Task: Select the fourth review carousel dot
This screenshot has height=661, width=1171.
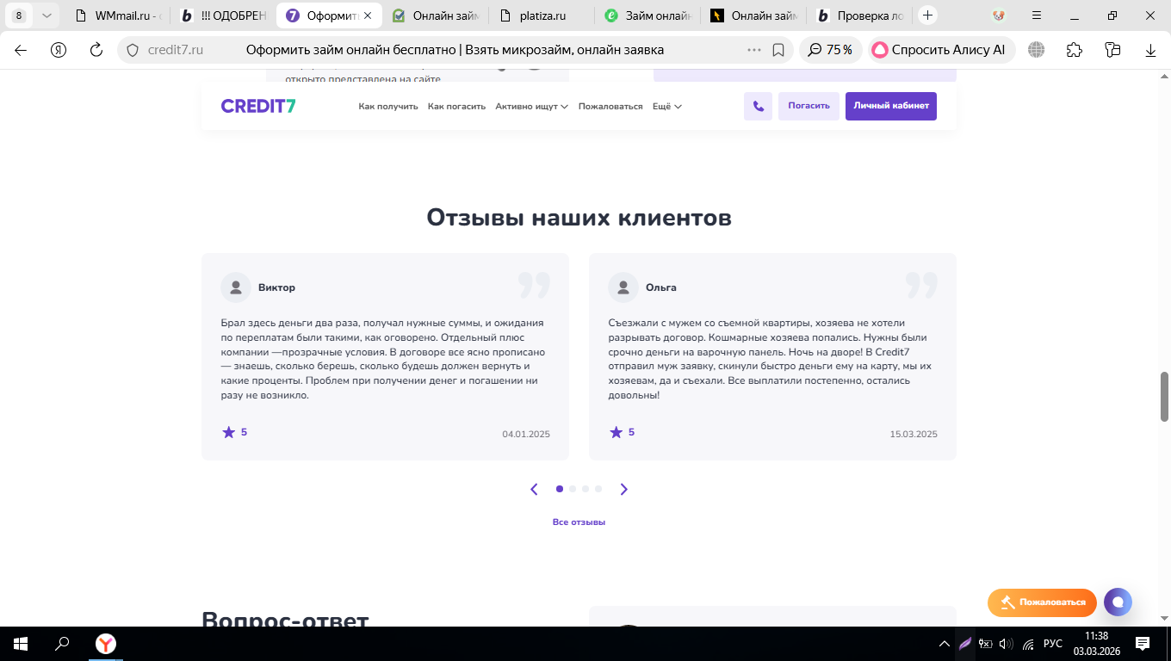Action: coord(598,489)
